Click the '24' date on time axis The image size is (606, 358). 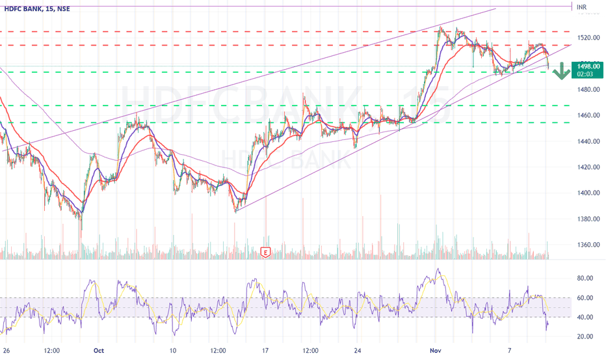[x=358, y=351]
